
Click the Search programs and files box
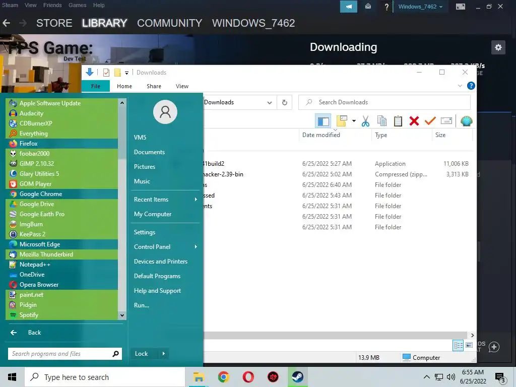(x=65, y=354)
